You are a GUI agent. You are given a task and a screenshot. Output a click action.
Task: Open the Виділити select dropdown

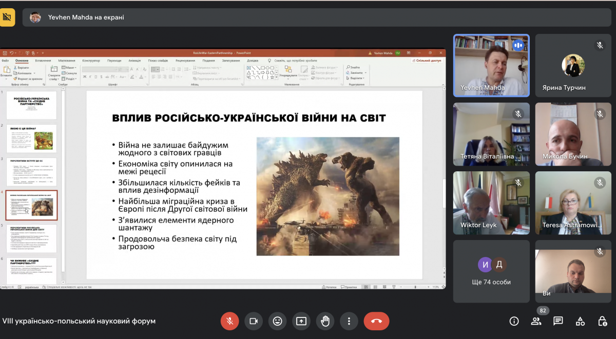pyautogui.click(x=355, y=78)
